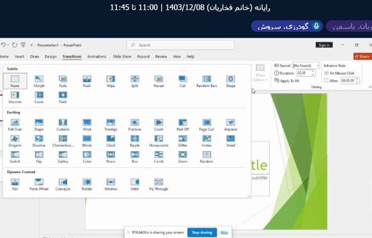Select the Fall Over transition
372x238 pixels.
click(15, 125)
